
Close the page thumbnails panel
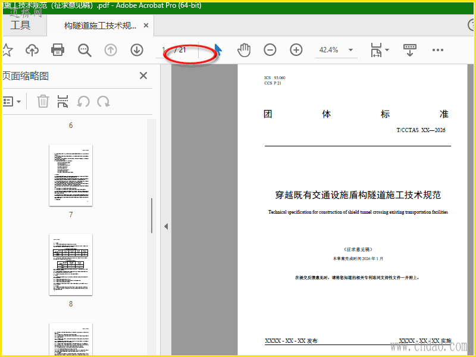click(x=143, y=76)
